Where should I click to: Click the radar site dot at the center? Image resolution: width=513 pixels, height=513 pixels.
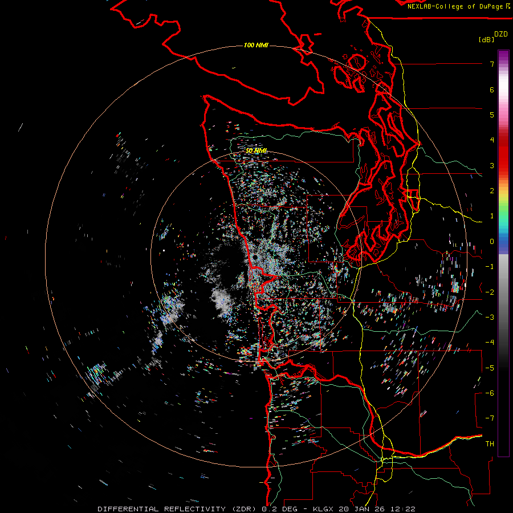255,258
